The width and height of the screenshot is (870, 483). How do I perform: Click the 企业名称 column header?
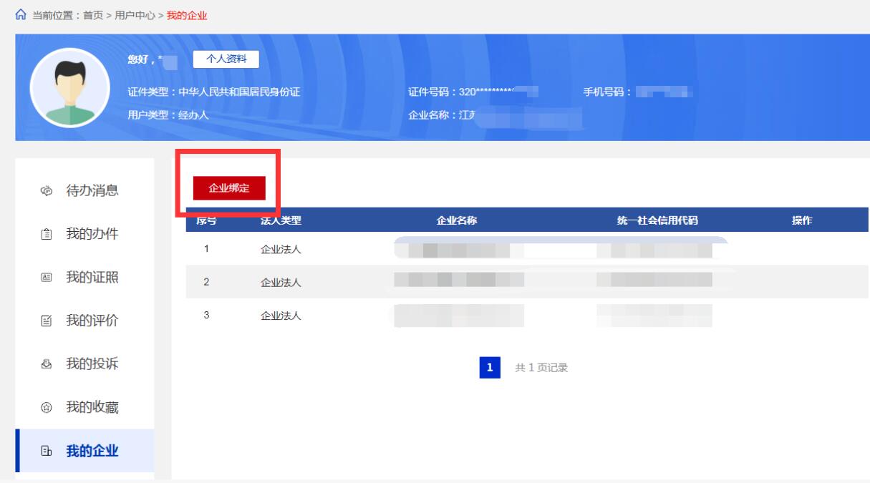point(457,220)
